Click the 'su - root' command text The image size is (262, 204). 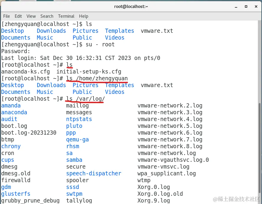tap(100, 45)
